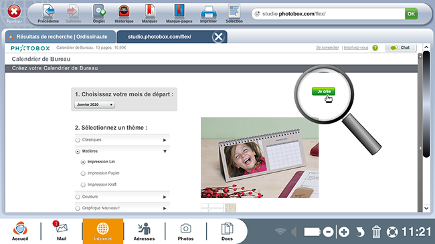
Task: Open the Docs app
Action: click(227, 231)
